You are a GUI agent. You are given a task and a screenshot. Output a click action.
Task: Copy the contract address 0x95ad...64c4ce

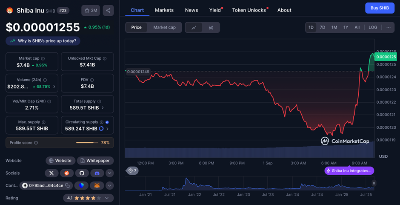tap(67, 185)
